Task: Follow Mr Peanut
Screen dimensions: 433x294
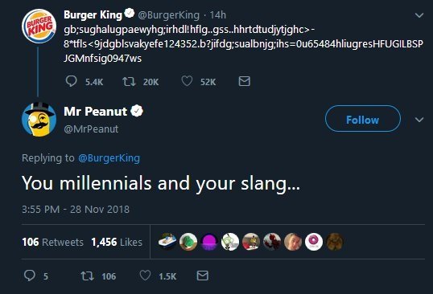Action: pyautogui.click(x=363, y=119)
